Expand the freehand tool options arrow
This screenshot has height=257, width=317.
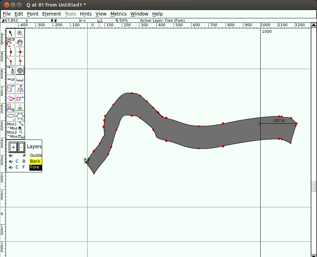pos(14,45)
